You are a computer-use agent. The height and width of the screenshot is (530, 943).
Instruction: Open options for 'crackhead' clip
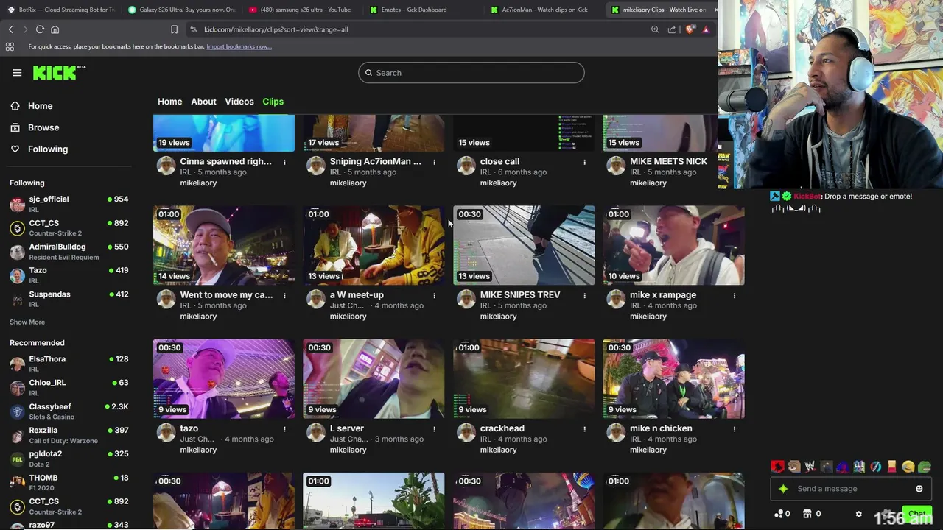(x=584, y=428)
